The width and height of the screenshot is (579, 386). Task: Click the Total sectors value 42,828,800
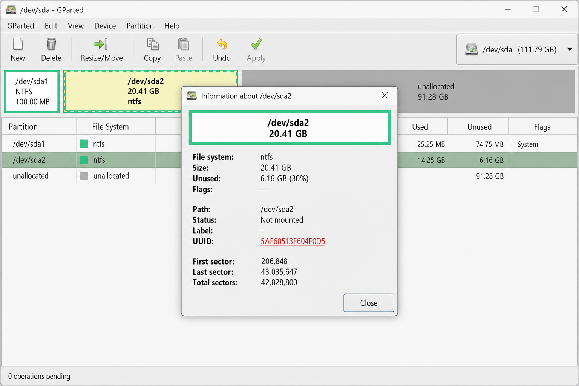tap(279, 282)
